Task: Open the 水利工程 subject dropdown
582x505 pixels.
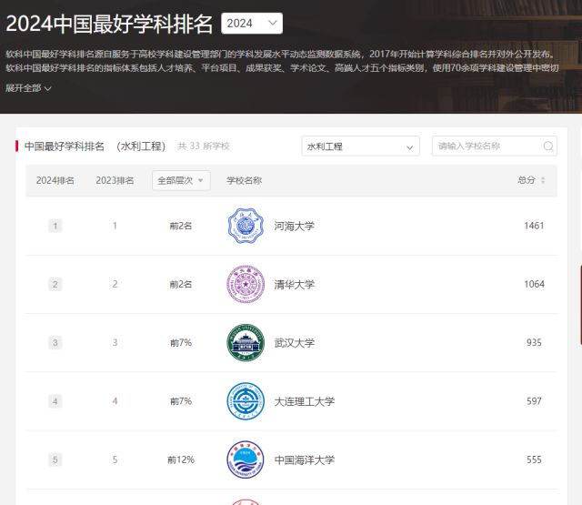Action: (x=360, y=146)
